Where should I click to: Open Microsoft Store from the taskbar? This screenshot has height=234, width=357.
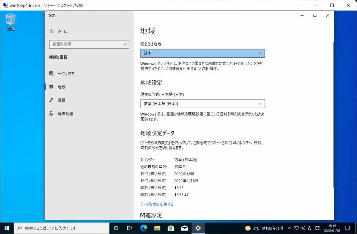click(171, 228)
